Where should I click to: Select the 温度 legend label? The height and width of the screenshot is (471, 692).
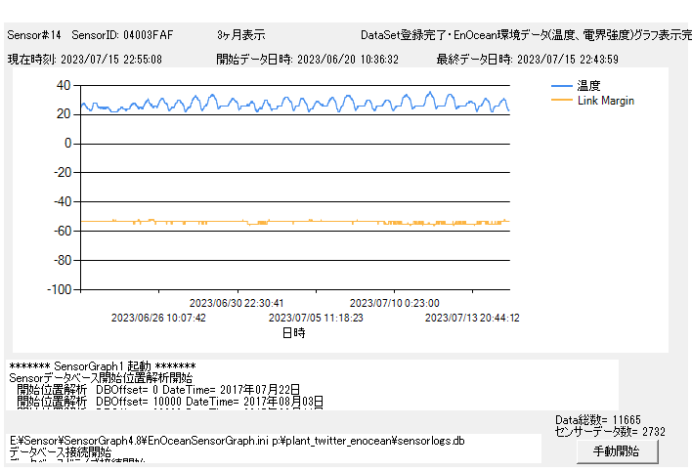[x=589, y=86]
